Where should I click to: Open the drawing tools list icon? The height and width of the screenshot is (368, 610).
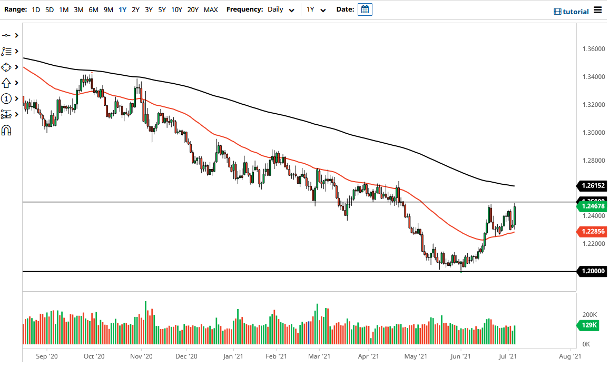pos(7,51)
